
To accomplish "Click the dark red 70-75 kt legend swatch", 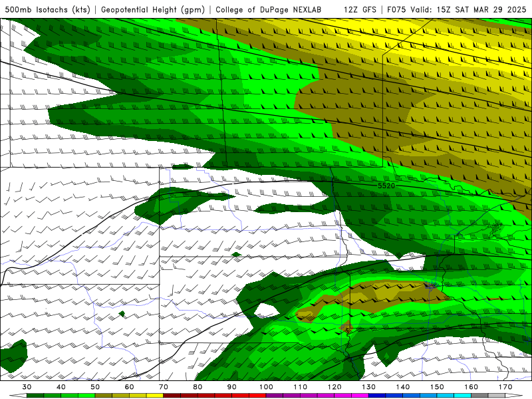I will pyautogui.click(x=172, y=396).
